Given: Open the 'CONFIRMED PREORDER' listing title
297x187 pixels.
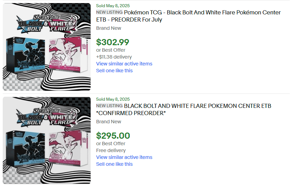Looking at the screenshot, I should coord(197,106).
